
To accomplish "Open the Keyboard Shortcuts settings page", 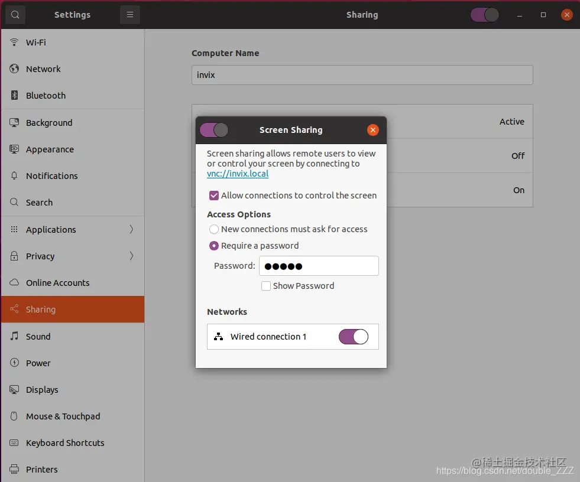I will point(73,443).
